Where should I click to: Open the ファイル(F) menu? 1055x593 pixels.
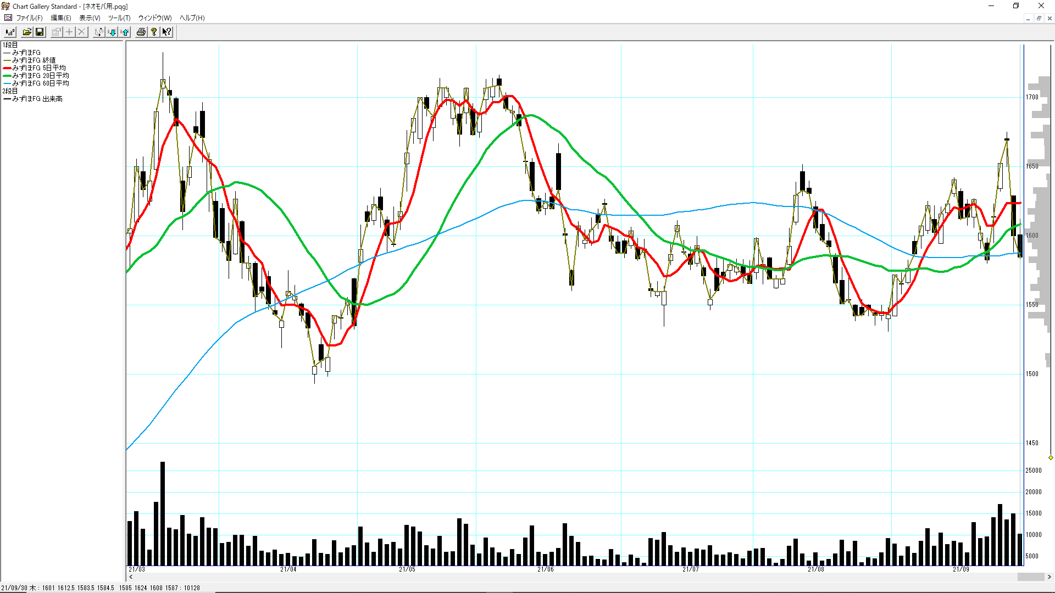pos(29,18)
